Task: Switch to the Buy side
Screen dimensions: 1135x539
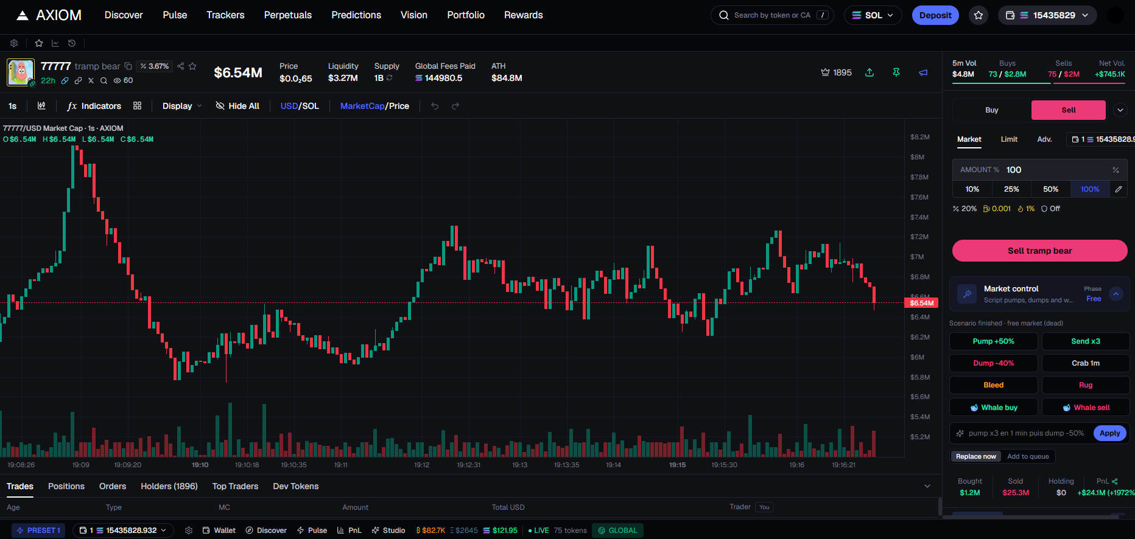Action: coord(992,110)
